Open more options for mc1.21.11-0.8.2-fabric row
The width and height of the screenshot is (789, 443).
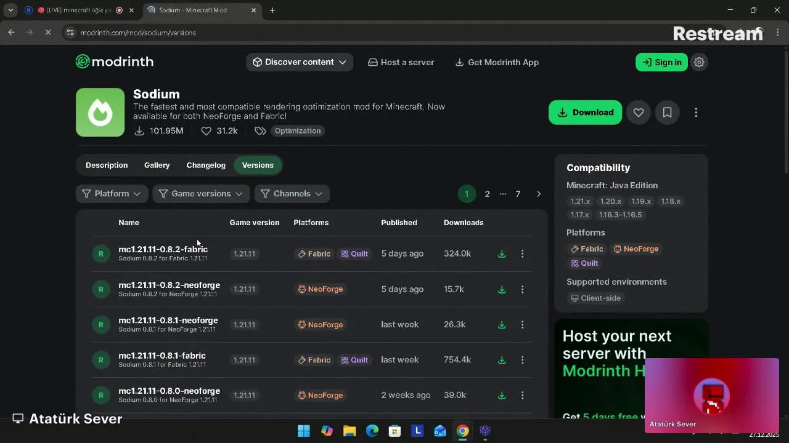522,253
